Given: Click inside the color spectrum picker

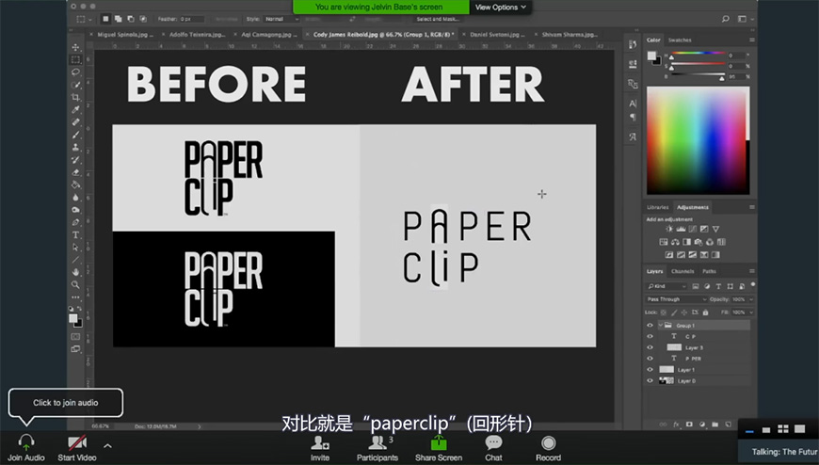Looking at the screenshot, I should tap(698, 140).
